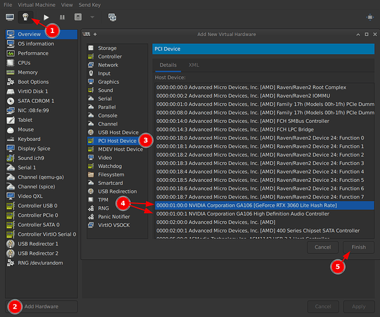Select NIC :08:fe:99 entry
This screenshot has width=380, height=317.
pos(41,110)
